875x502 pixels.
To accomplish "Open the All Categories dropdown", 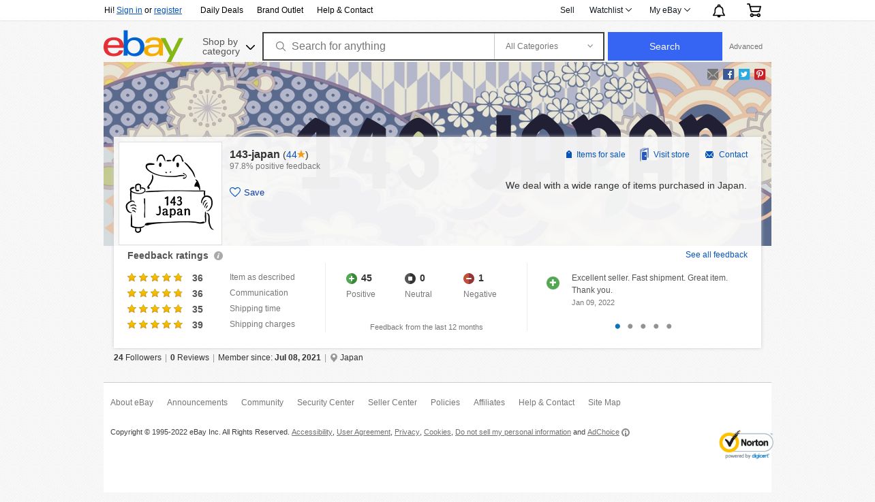I will pos(549,46).
